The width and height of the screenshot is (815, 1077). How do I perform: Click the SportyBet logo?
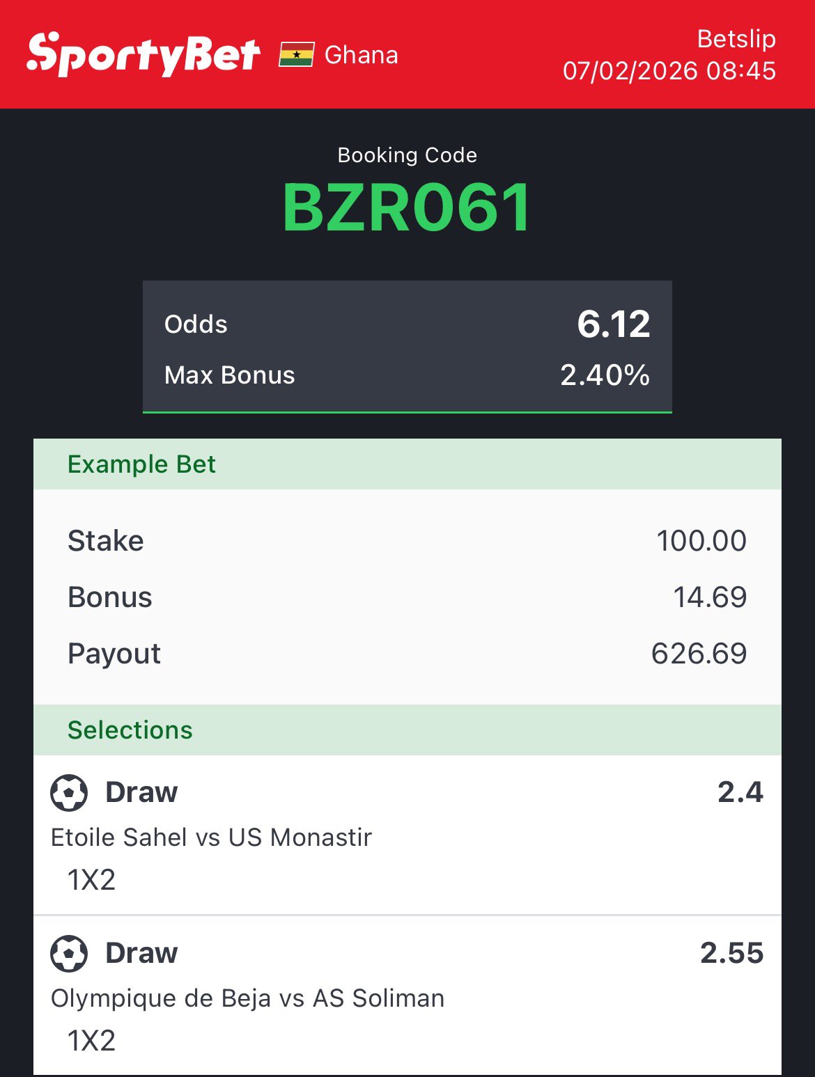coord(143,54)
